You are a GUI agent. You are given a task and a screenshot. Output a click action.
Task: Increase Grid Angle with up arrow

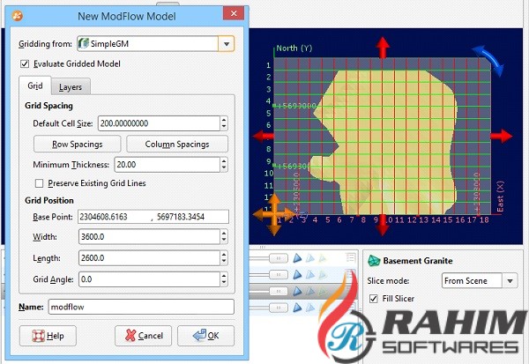pos(224,276)
